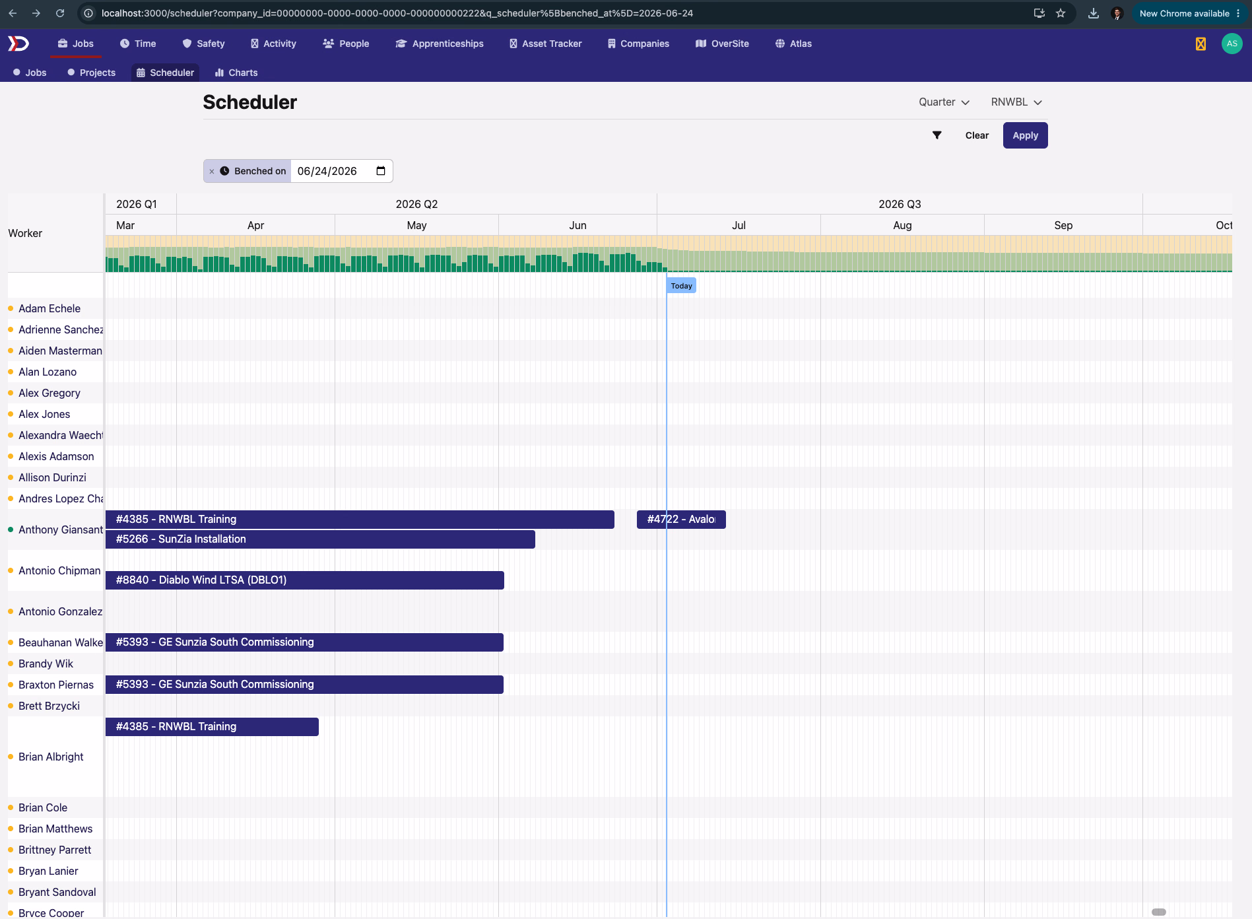1252x919 pixels.
Task: Click the Clear filters button
Action: point(977,135)
